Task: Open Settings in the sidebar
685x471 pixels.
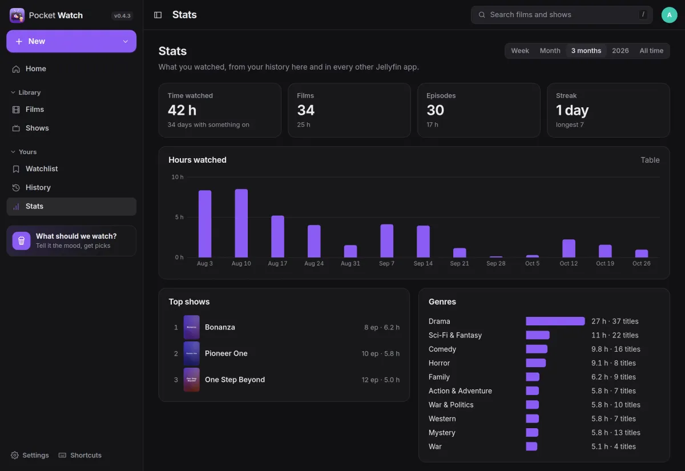Action: tap(30, 455)
